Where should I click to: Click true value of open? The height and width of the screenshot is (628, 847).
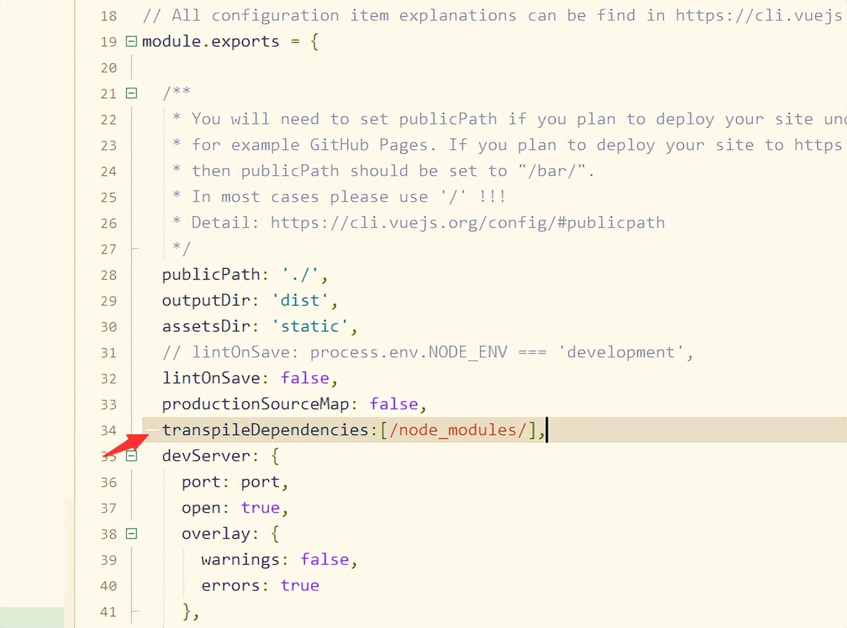pyautogui.click(x=261, y=508)
